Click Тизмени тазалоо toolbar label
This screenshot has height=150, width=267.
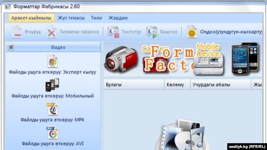pos(79,32)
